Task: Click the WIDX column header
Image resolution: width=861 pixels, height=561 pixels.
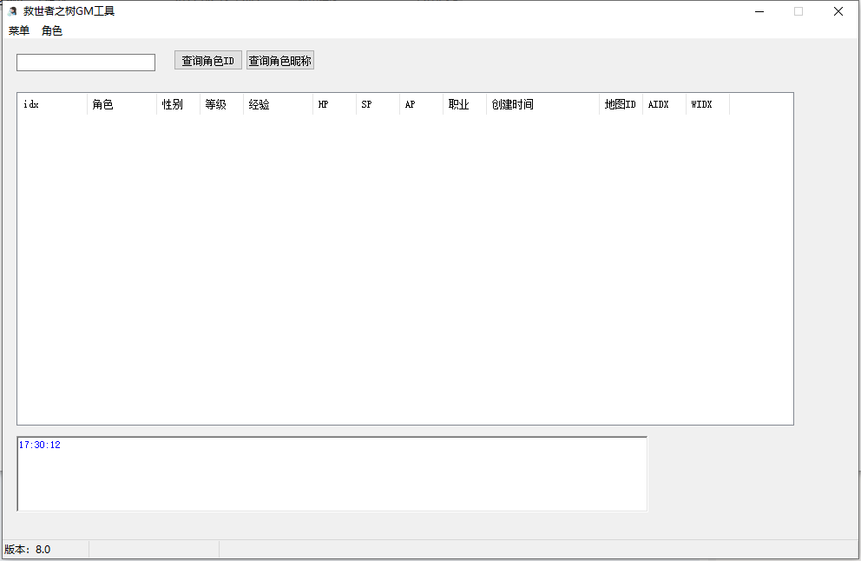Action: (707, 104)
